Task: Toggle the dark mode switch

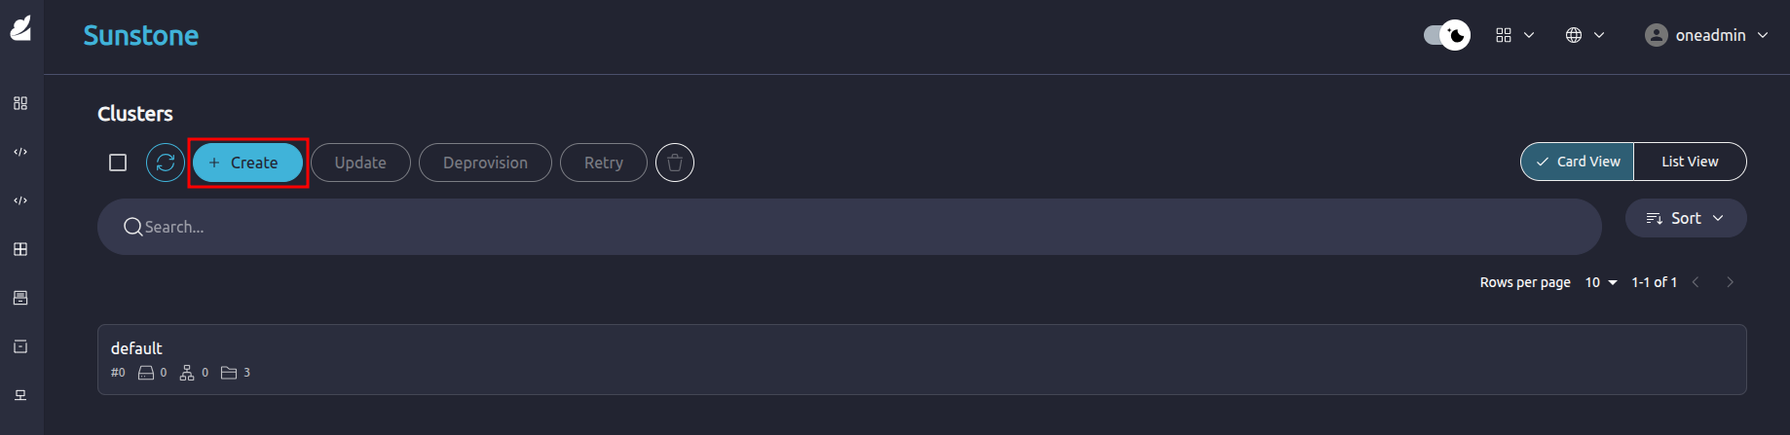Action: [1446, 35]
